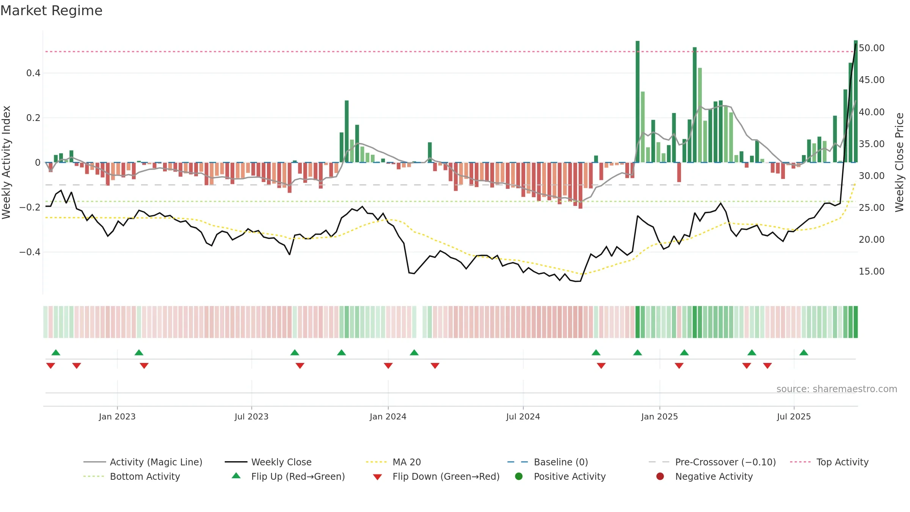910x512 pixels.
Task: Click the Jul 2023 date label
Action: [x=251, y=416]
